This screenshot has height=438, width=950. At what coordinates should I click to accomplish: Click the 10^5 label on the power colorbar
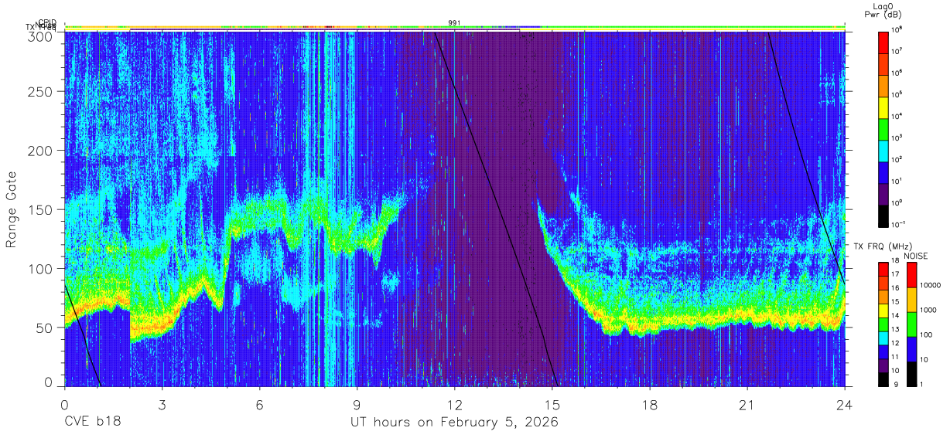pos(897,94)
